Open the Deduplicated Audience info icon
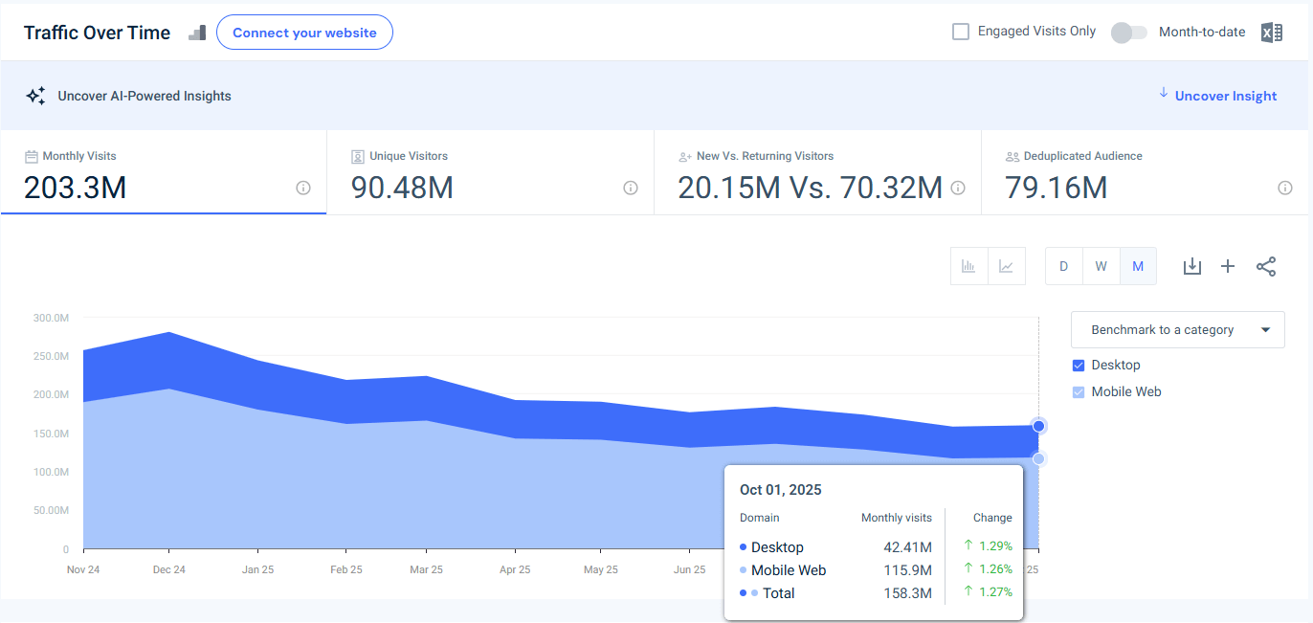Image resolution: width=1313 pixels, height=623 pixels. [1284, 189]
